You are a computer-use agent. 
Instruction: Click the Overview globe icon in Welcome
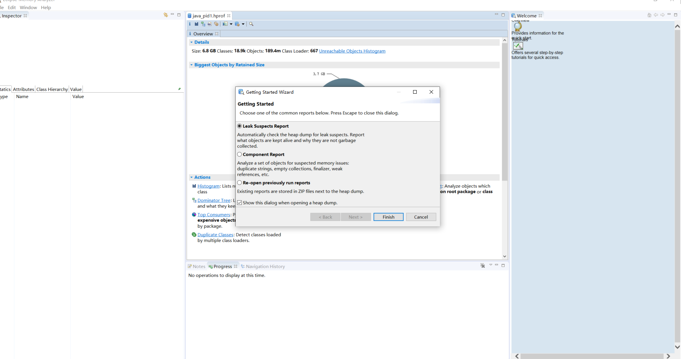[x=518, y=26]
